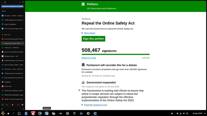
Task: Mute the media using the sidebar speaker icon
Action: [x=22, y=105]
